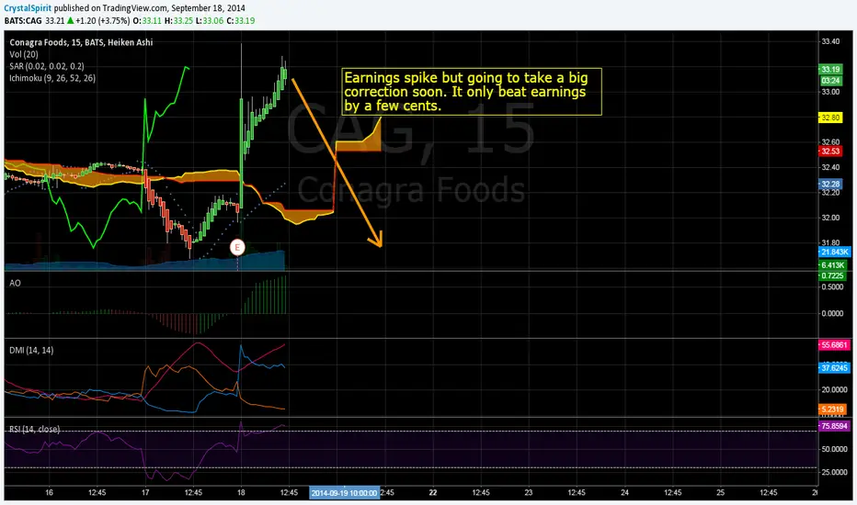This screenshot has height=505, width=857.
Task: Click the green 33.19 current price label
Action: tap(830, 70)
